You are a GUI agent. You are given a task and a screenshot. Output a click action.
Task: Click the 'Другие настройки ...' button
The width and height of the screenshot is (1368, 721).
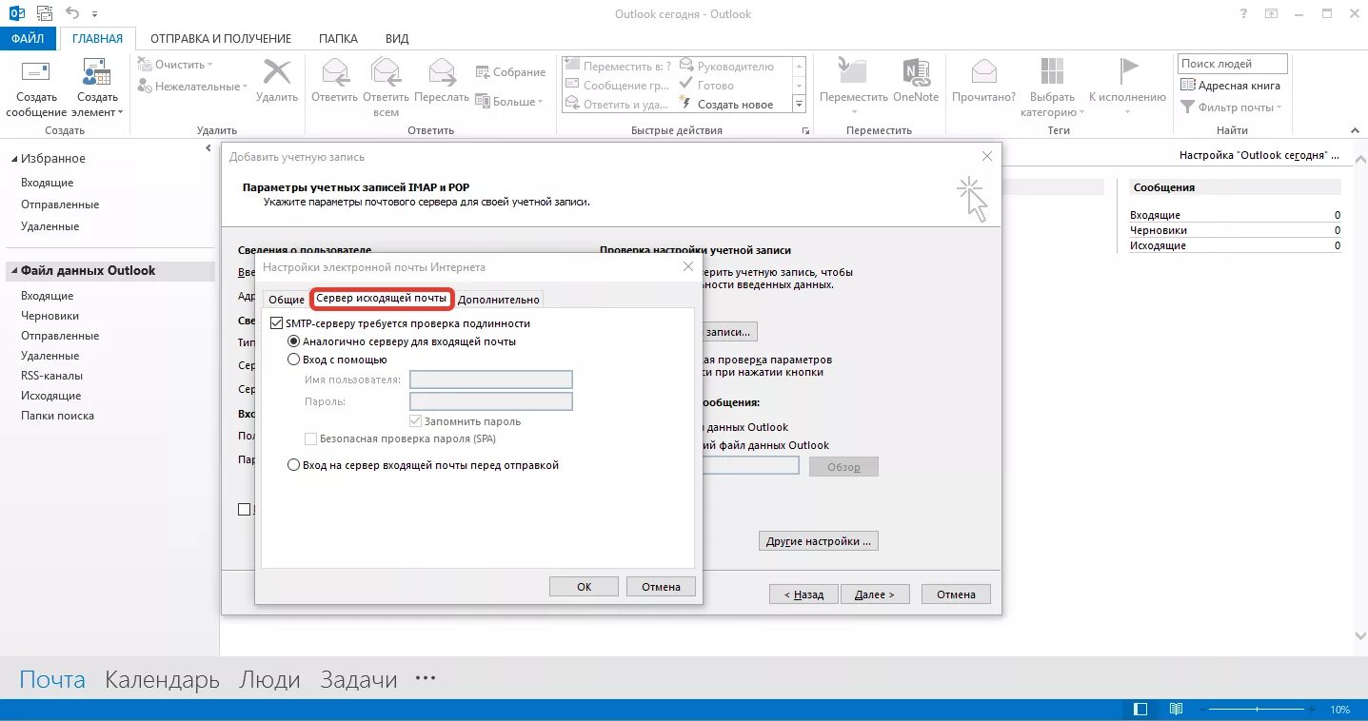[819, 541]
